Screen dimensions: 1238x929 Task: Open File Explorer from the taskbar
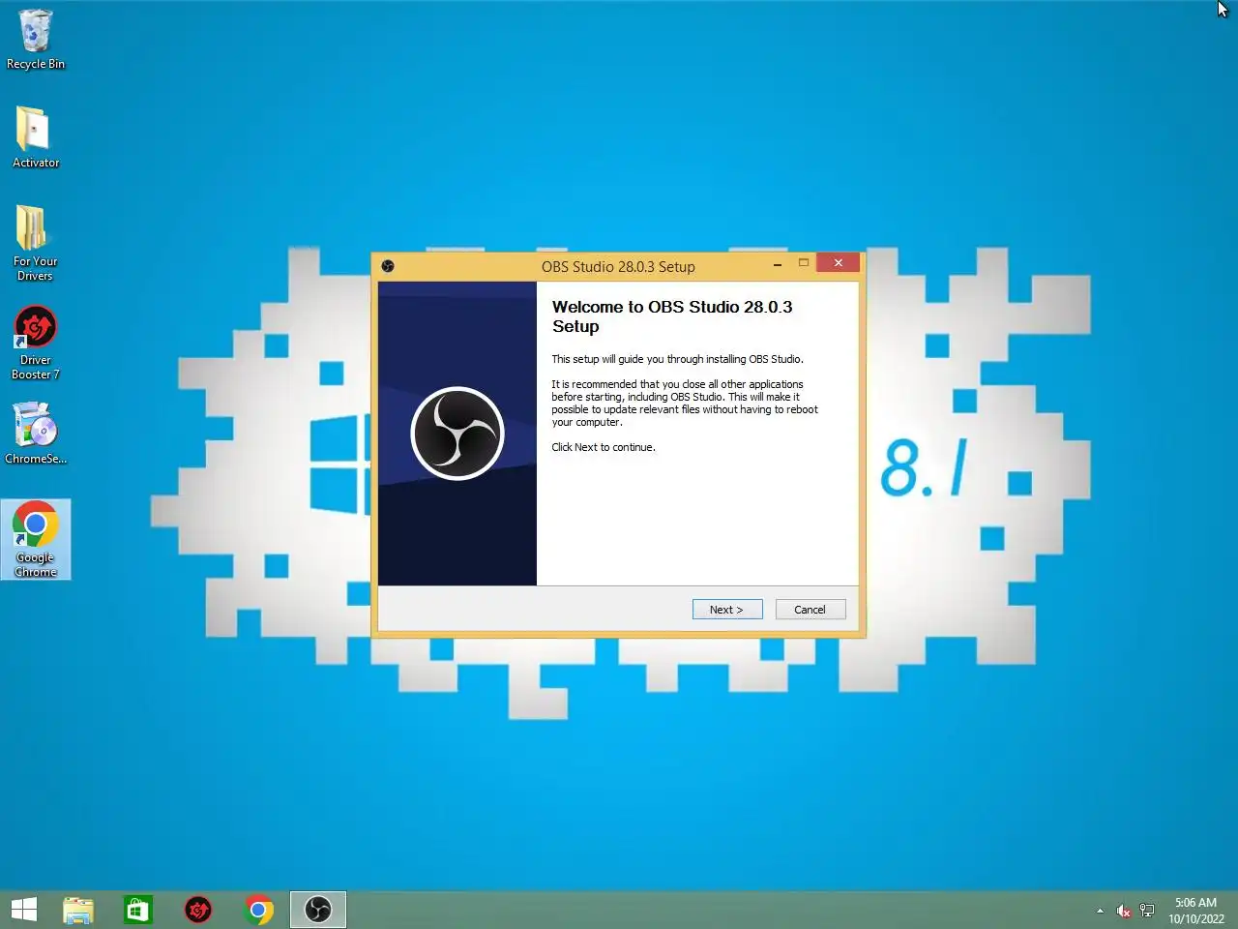pos(78,910)
